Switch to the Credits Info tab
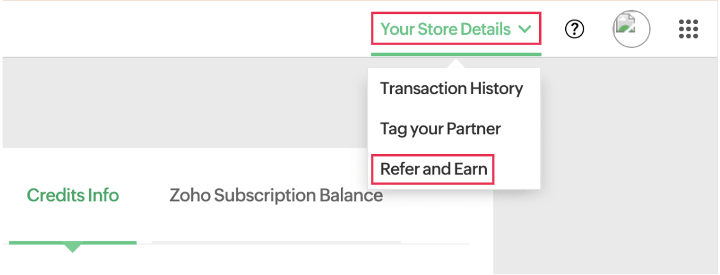The height and width of the screenshot is (275, 720). 73,195
